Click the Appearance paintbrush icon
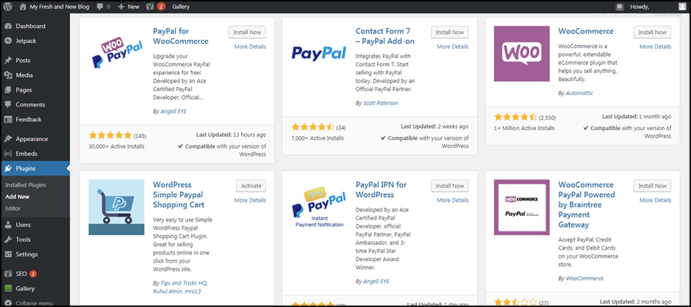 [x=8, y=139]
